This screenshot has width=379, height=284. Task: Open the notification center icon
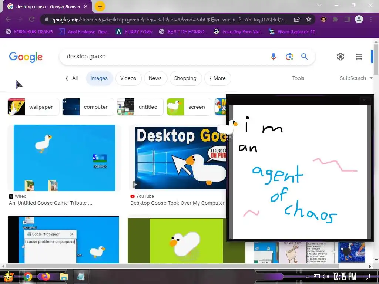(x=367, y=277)
